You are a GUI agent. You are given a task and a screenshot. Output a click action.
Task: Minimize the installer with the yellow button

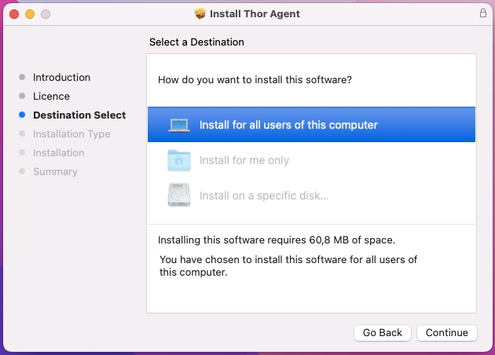(x=31, y=14)
